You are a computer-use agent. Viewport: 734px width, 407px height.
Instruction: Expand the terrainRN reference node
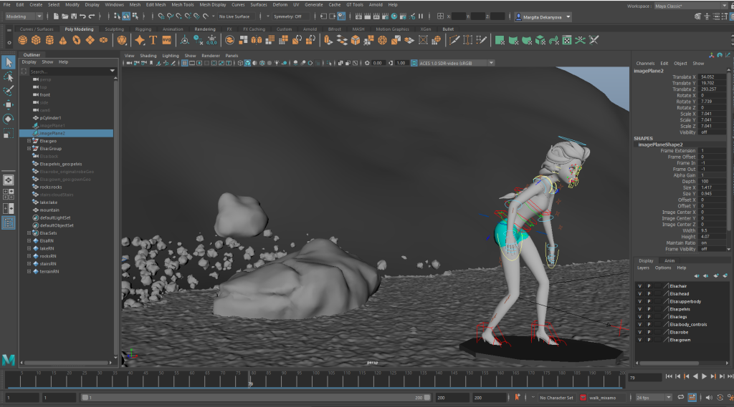29,271
